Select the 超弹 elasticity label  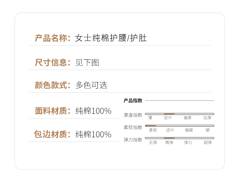pyautogui.click(x=208, y=142)
